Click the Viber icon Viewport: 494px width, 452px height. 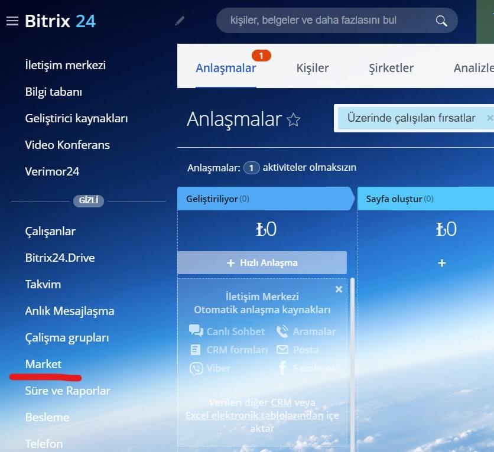click(196, 368)
